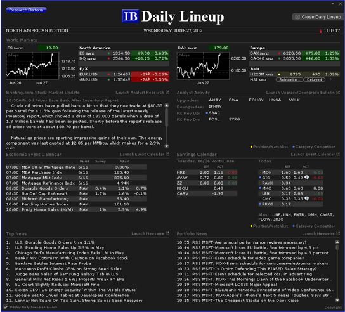Toggle Display Daily Lineup on Launch checkbox
The height and width of the screenshot is (312, 345).
6,307
